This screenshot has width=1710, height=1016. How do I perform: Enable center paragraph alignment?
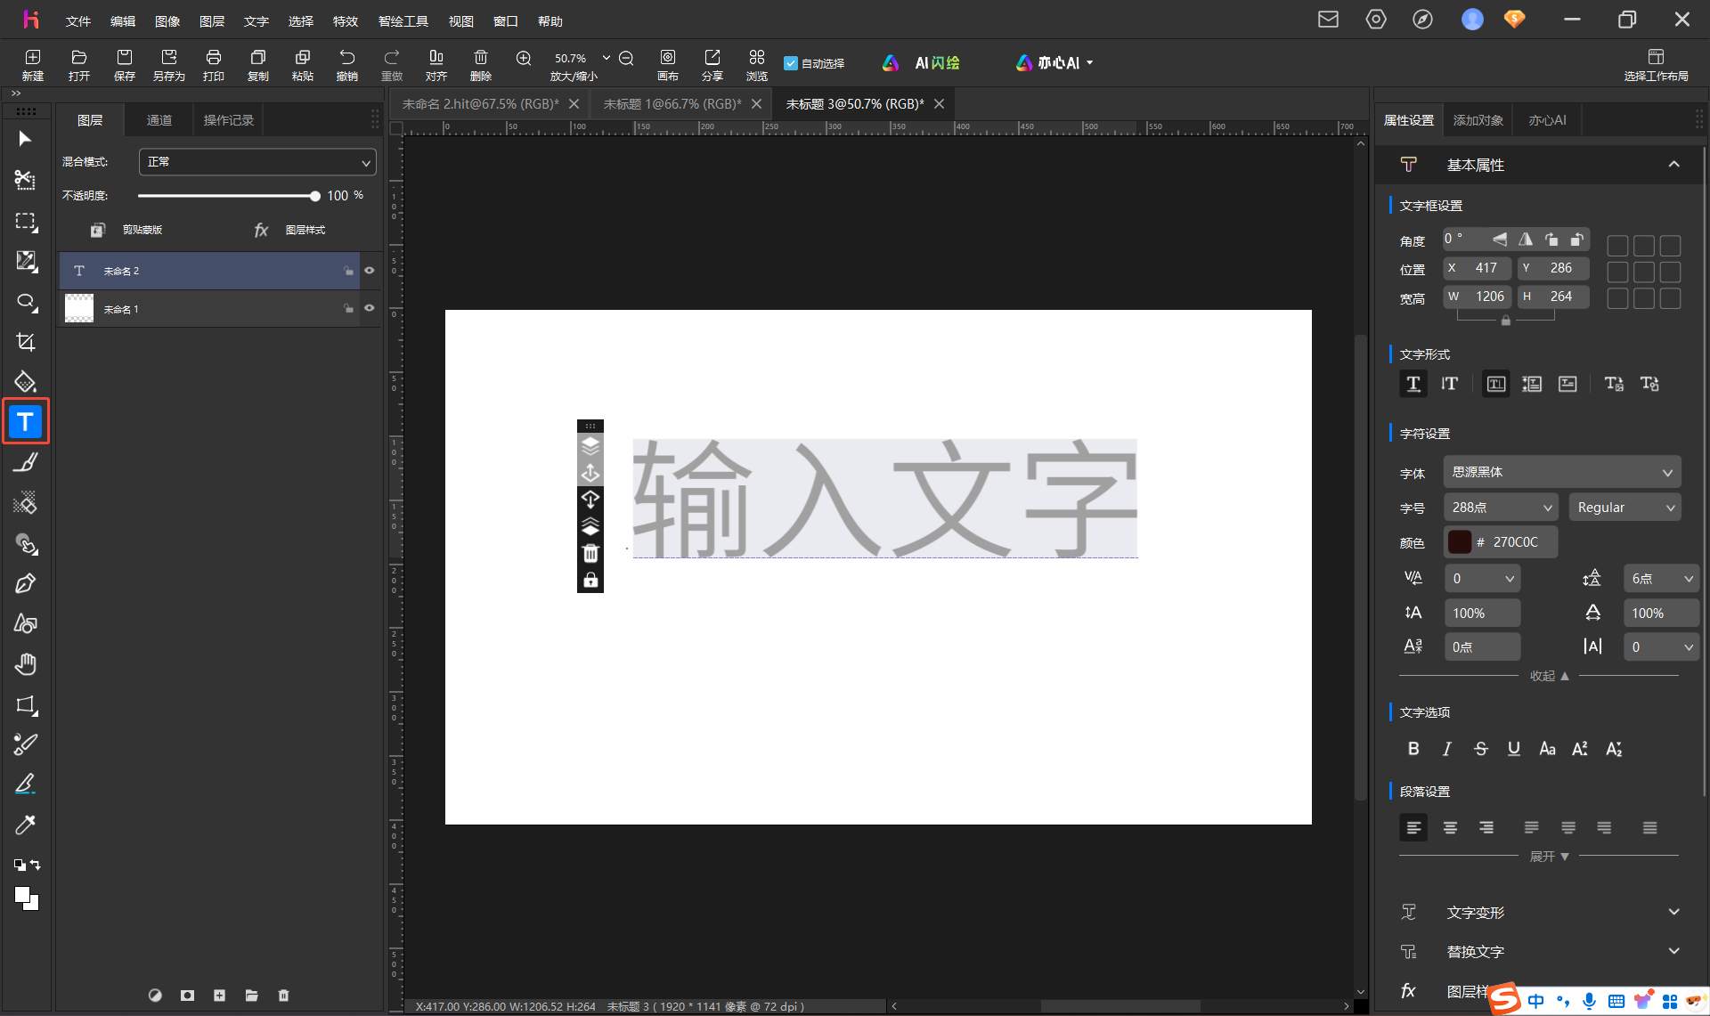[x=1450, y=828]
